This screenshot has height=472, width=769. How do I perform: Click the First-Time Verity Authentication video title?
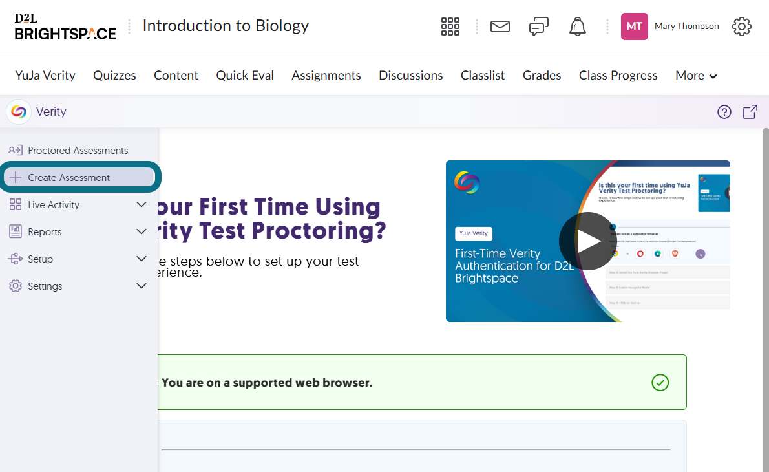coord(514,266)
